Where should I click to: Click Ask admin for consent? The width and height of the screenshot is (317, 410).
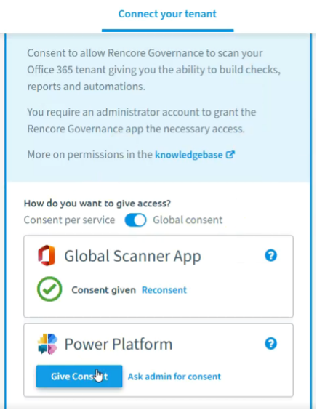tap(174, 377)
